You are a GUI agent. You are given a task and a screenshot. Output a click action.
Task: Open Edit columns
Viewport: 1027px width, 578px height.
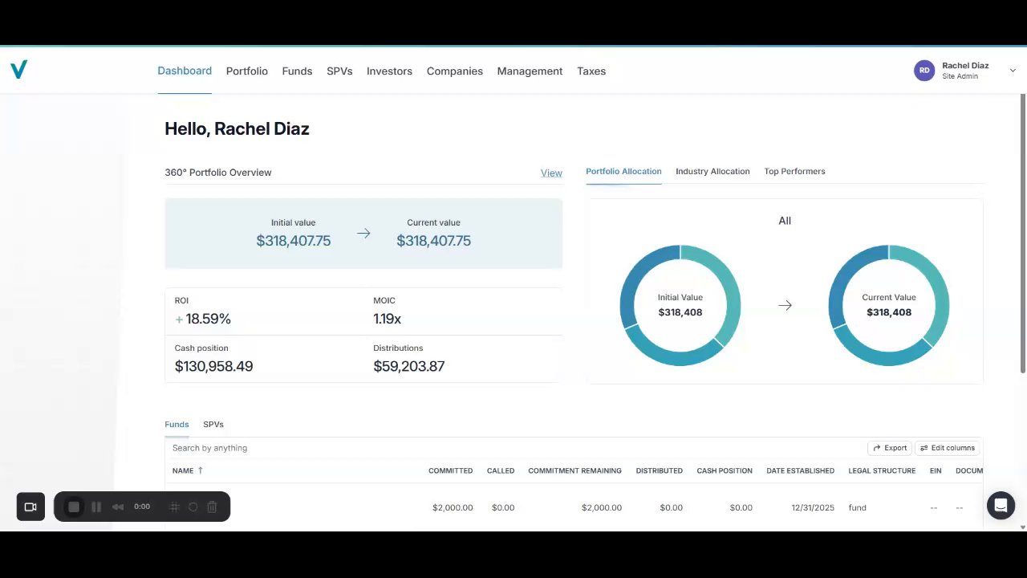(948, 448)
